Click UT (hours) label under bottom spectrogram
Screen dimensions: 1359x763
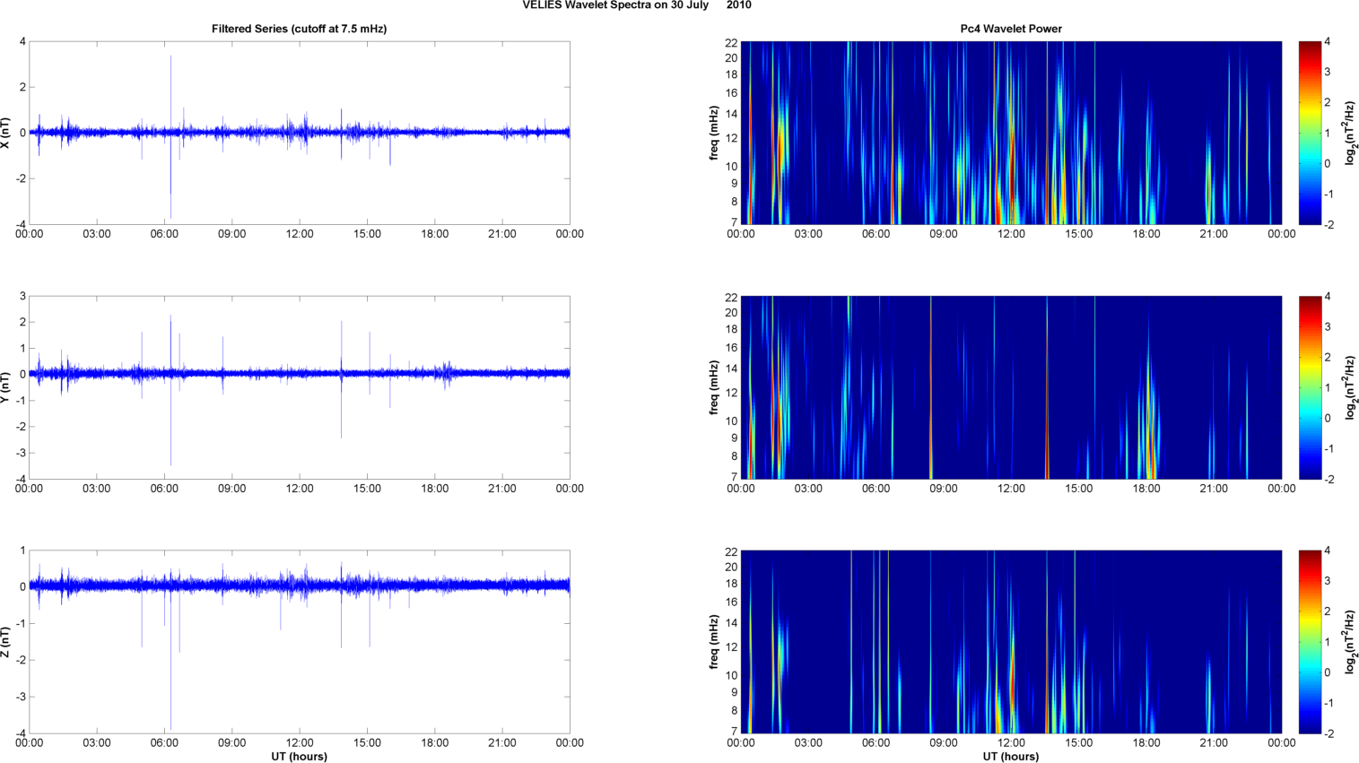[x=1011, y=756]
